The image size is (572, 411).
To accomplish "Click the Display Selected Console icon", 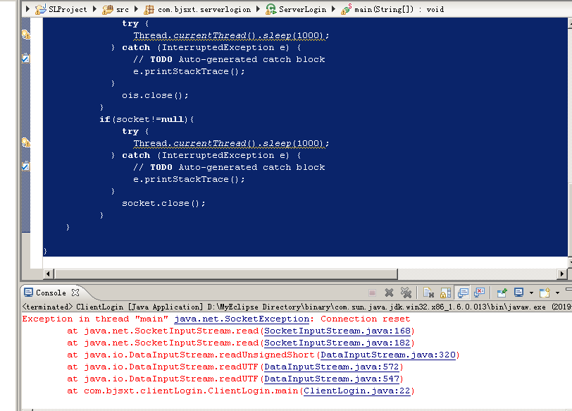I will (x=518, y=293).
